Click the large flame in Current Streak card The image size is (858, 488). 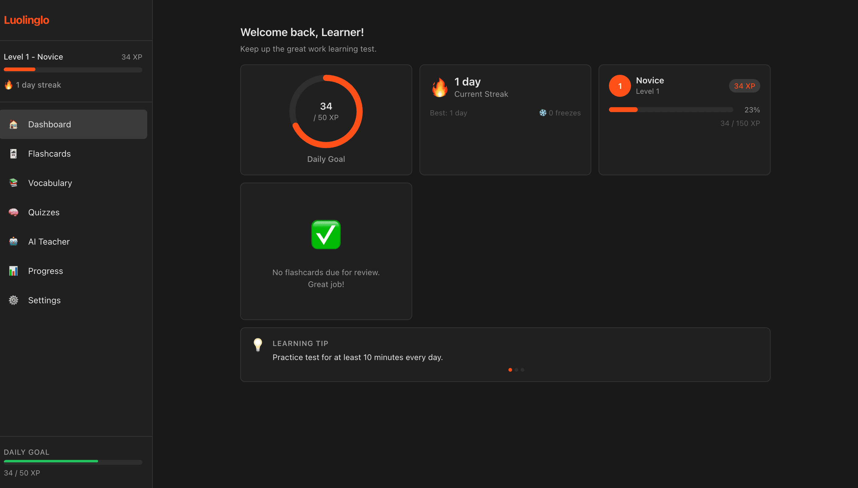click(440, 87)
